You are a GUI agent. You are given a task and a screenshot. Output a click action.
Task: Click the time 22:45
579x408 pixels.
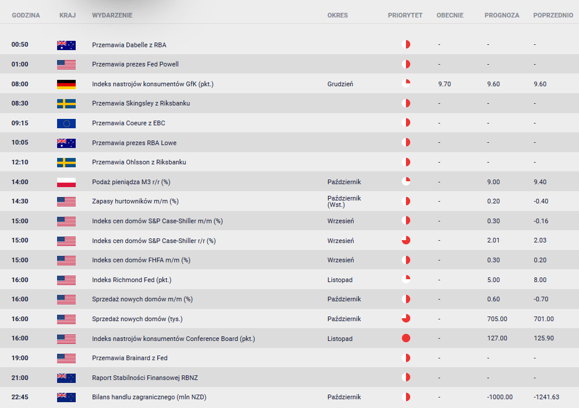point(20,397)
